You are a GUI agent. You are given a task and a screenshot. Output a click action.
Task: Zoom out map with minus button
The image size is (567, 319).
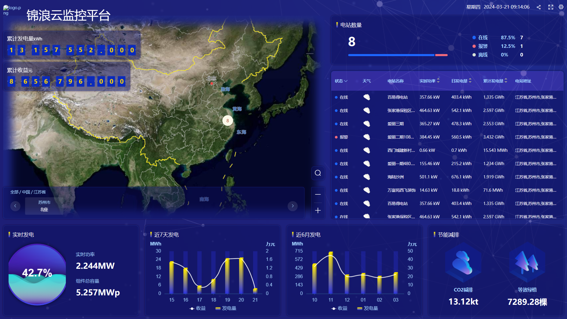(x=318, y=194)
